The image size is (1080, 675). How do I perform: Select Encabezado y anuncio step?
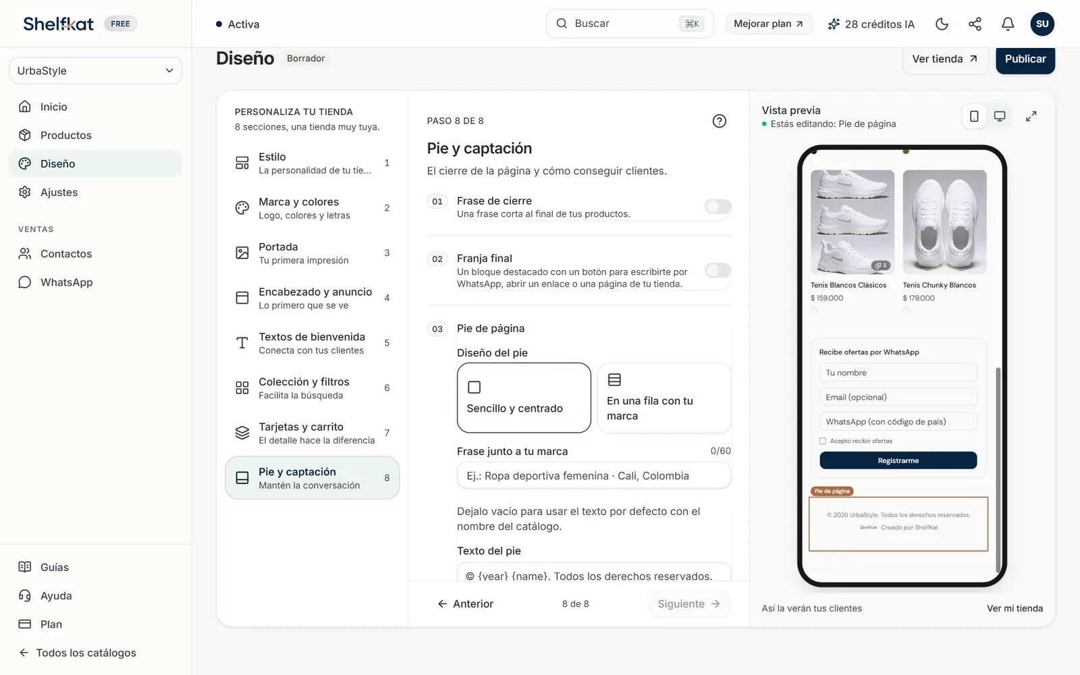pos(312,298)
